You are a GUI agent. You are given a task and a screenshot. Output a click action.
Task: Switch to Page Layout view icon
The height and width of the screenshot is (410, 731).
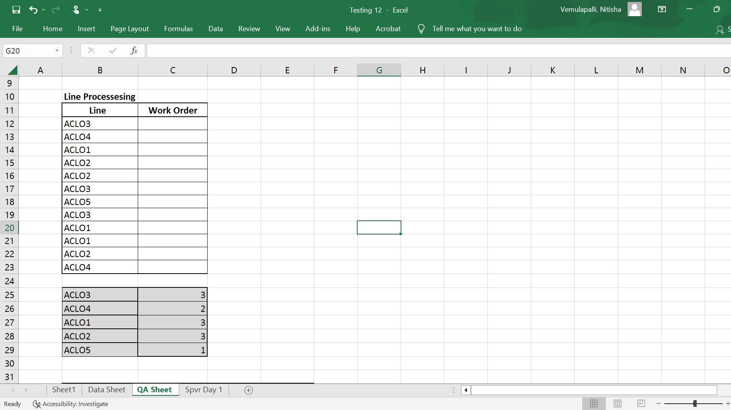pos(618,403)
